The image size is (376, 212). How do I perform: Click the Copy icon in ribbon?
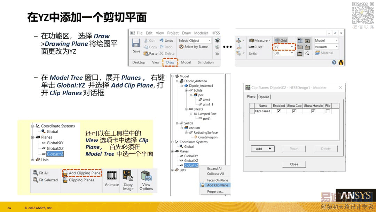146,47
